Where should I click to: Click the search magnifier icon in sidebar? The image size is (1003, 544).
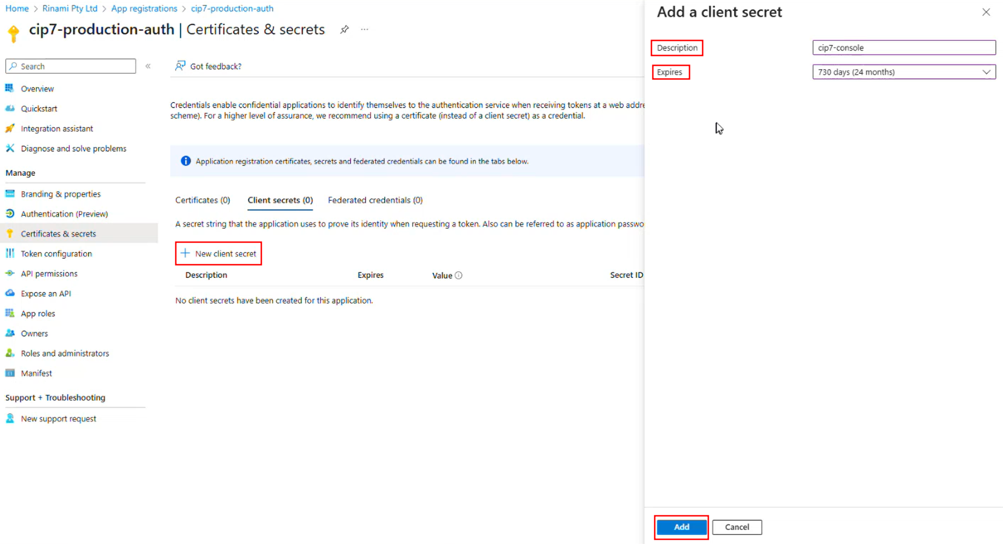[x=13, y=66]
